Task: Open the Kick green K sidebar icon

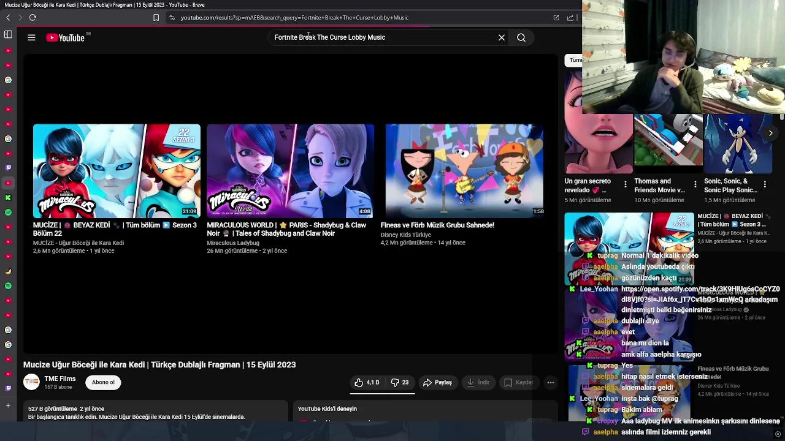Action: point(8,198)
